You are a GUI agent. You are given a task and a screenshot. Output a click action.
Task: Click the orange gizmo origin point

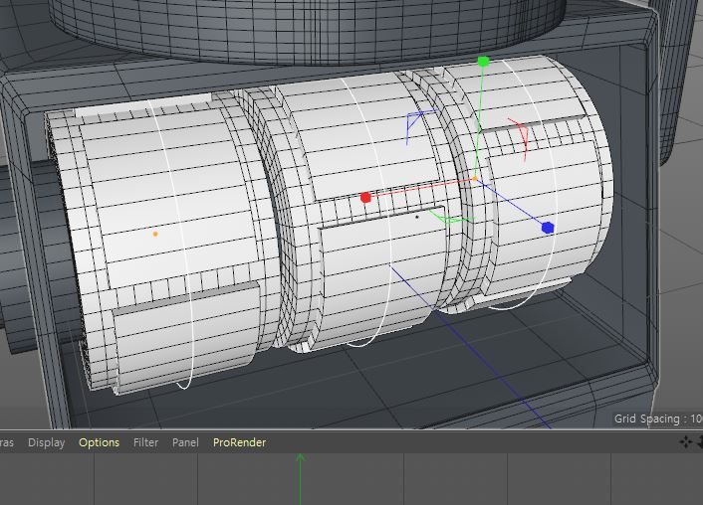click(x=474, y=179)
